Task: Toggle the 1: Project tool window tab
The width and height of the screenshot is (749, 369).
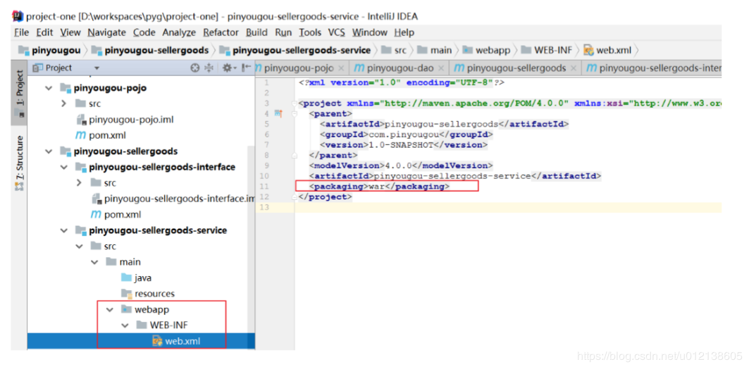Action: (19, 93)
